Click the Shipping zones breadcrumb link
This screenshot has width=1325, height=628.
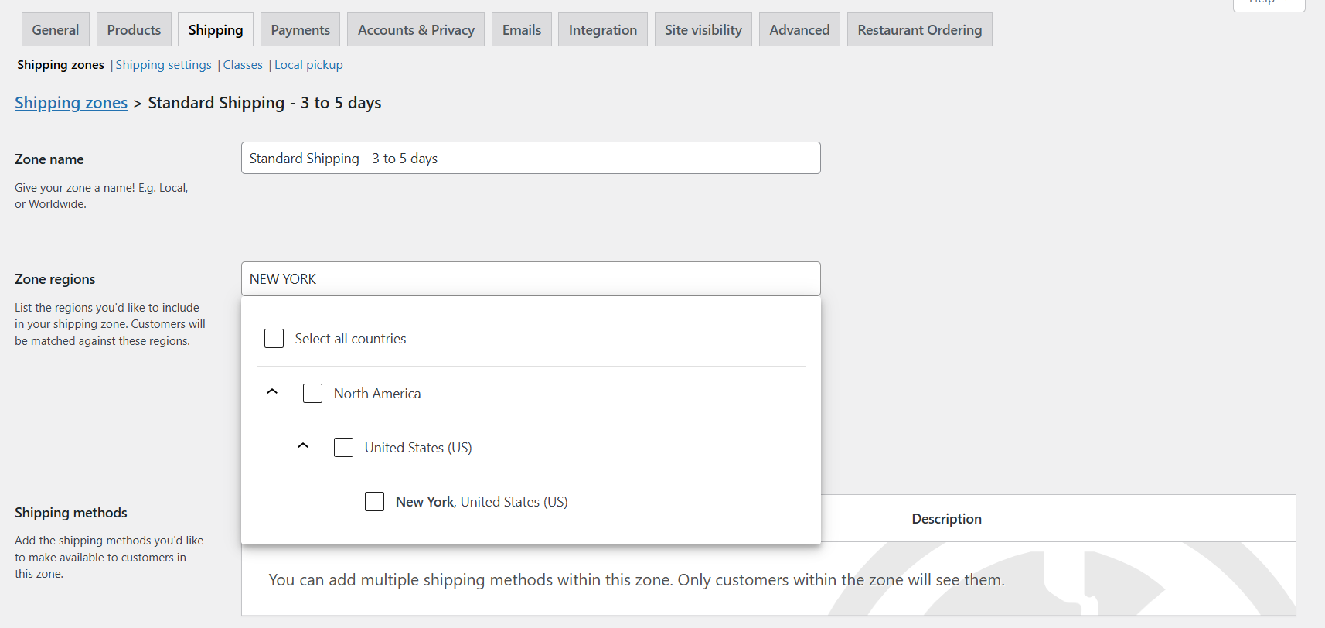[71, 103]
